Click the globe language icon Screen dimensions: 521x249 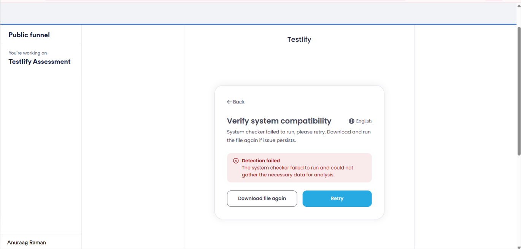coord(351,121)
